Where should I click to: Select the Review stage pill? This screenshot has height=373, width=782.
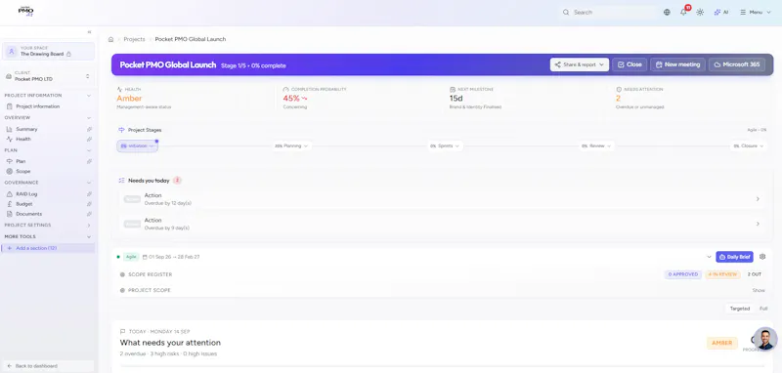[x=596, y=145]
